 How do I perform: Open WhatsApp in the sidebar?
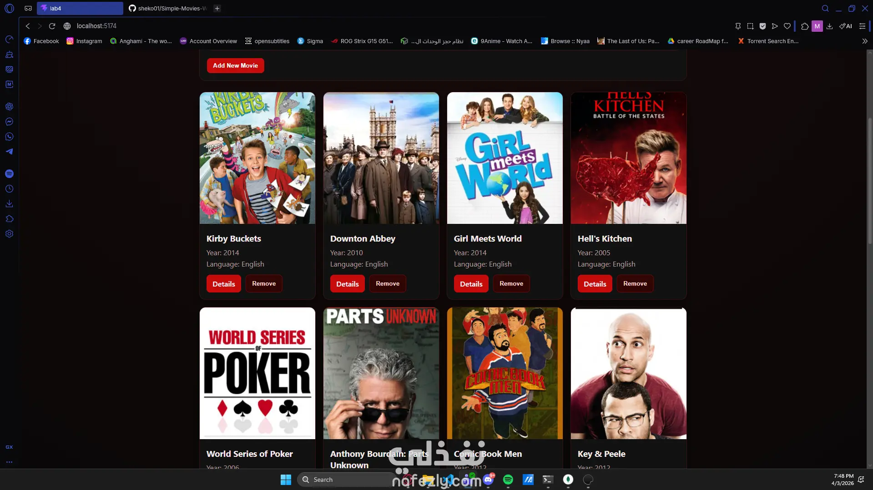point(9,137)
